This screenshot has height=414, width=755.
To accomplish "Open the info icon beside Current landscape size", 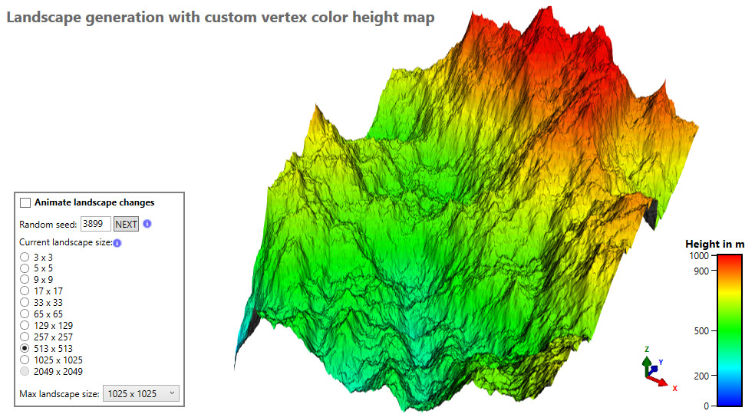I will point(117,243).
